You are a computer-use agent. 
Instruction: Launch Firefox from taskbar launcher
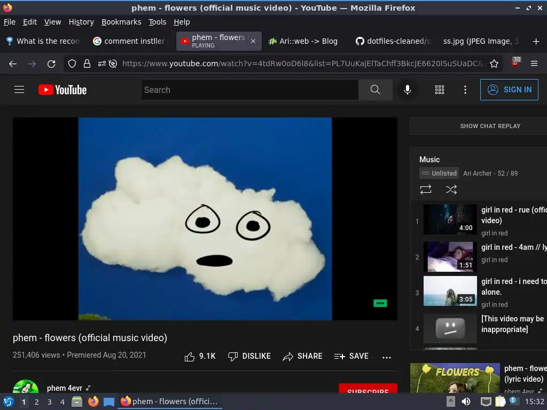tap(93, 401)
